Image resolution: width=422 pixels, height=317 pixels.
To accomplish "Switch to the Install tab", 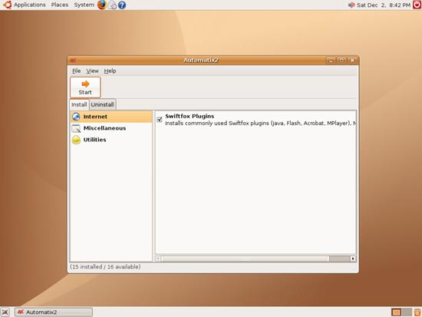I will pos(79,104).
